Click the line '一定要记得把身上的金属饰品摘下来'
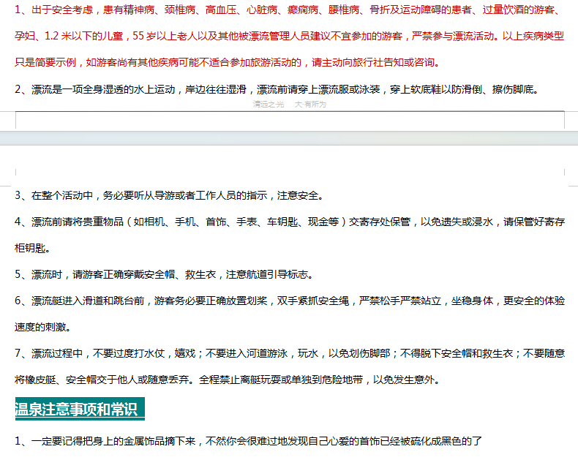This screenshot has width=578, height=460. [249, 441]
